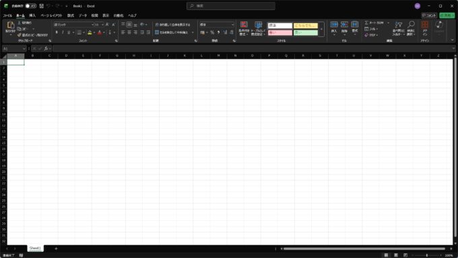Toggle italic formatting
This screenshot has height=258, width=458.
pos(63,32)
